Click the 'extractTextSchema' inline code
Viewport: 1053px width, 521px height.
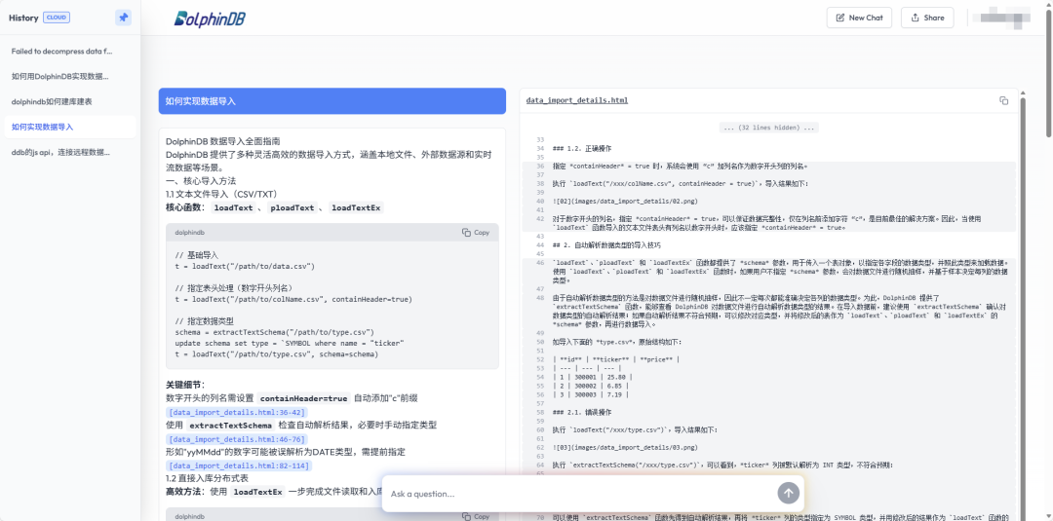(230, 426)
